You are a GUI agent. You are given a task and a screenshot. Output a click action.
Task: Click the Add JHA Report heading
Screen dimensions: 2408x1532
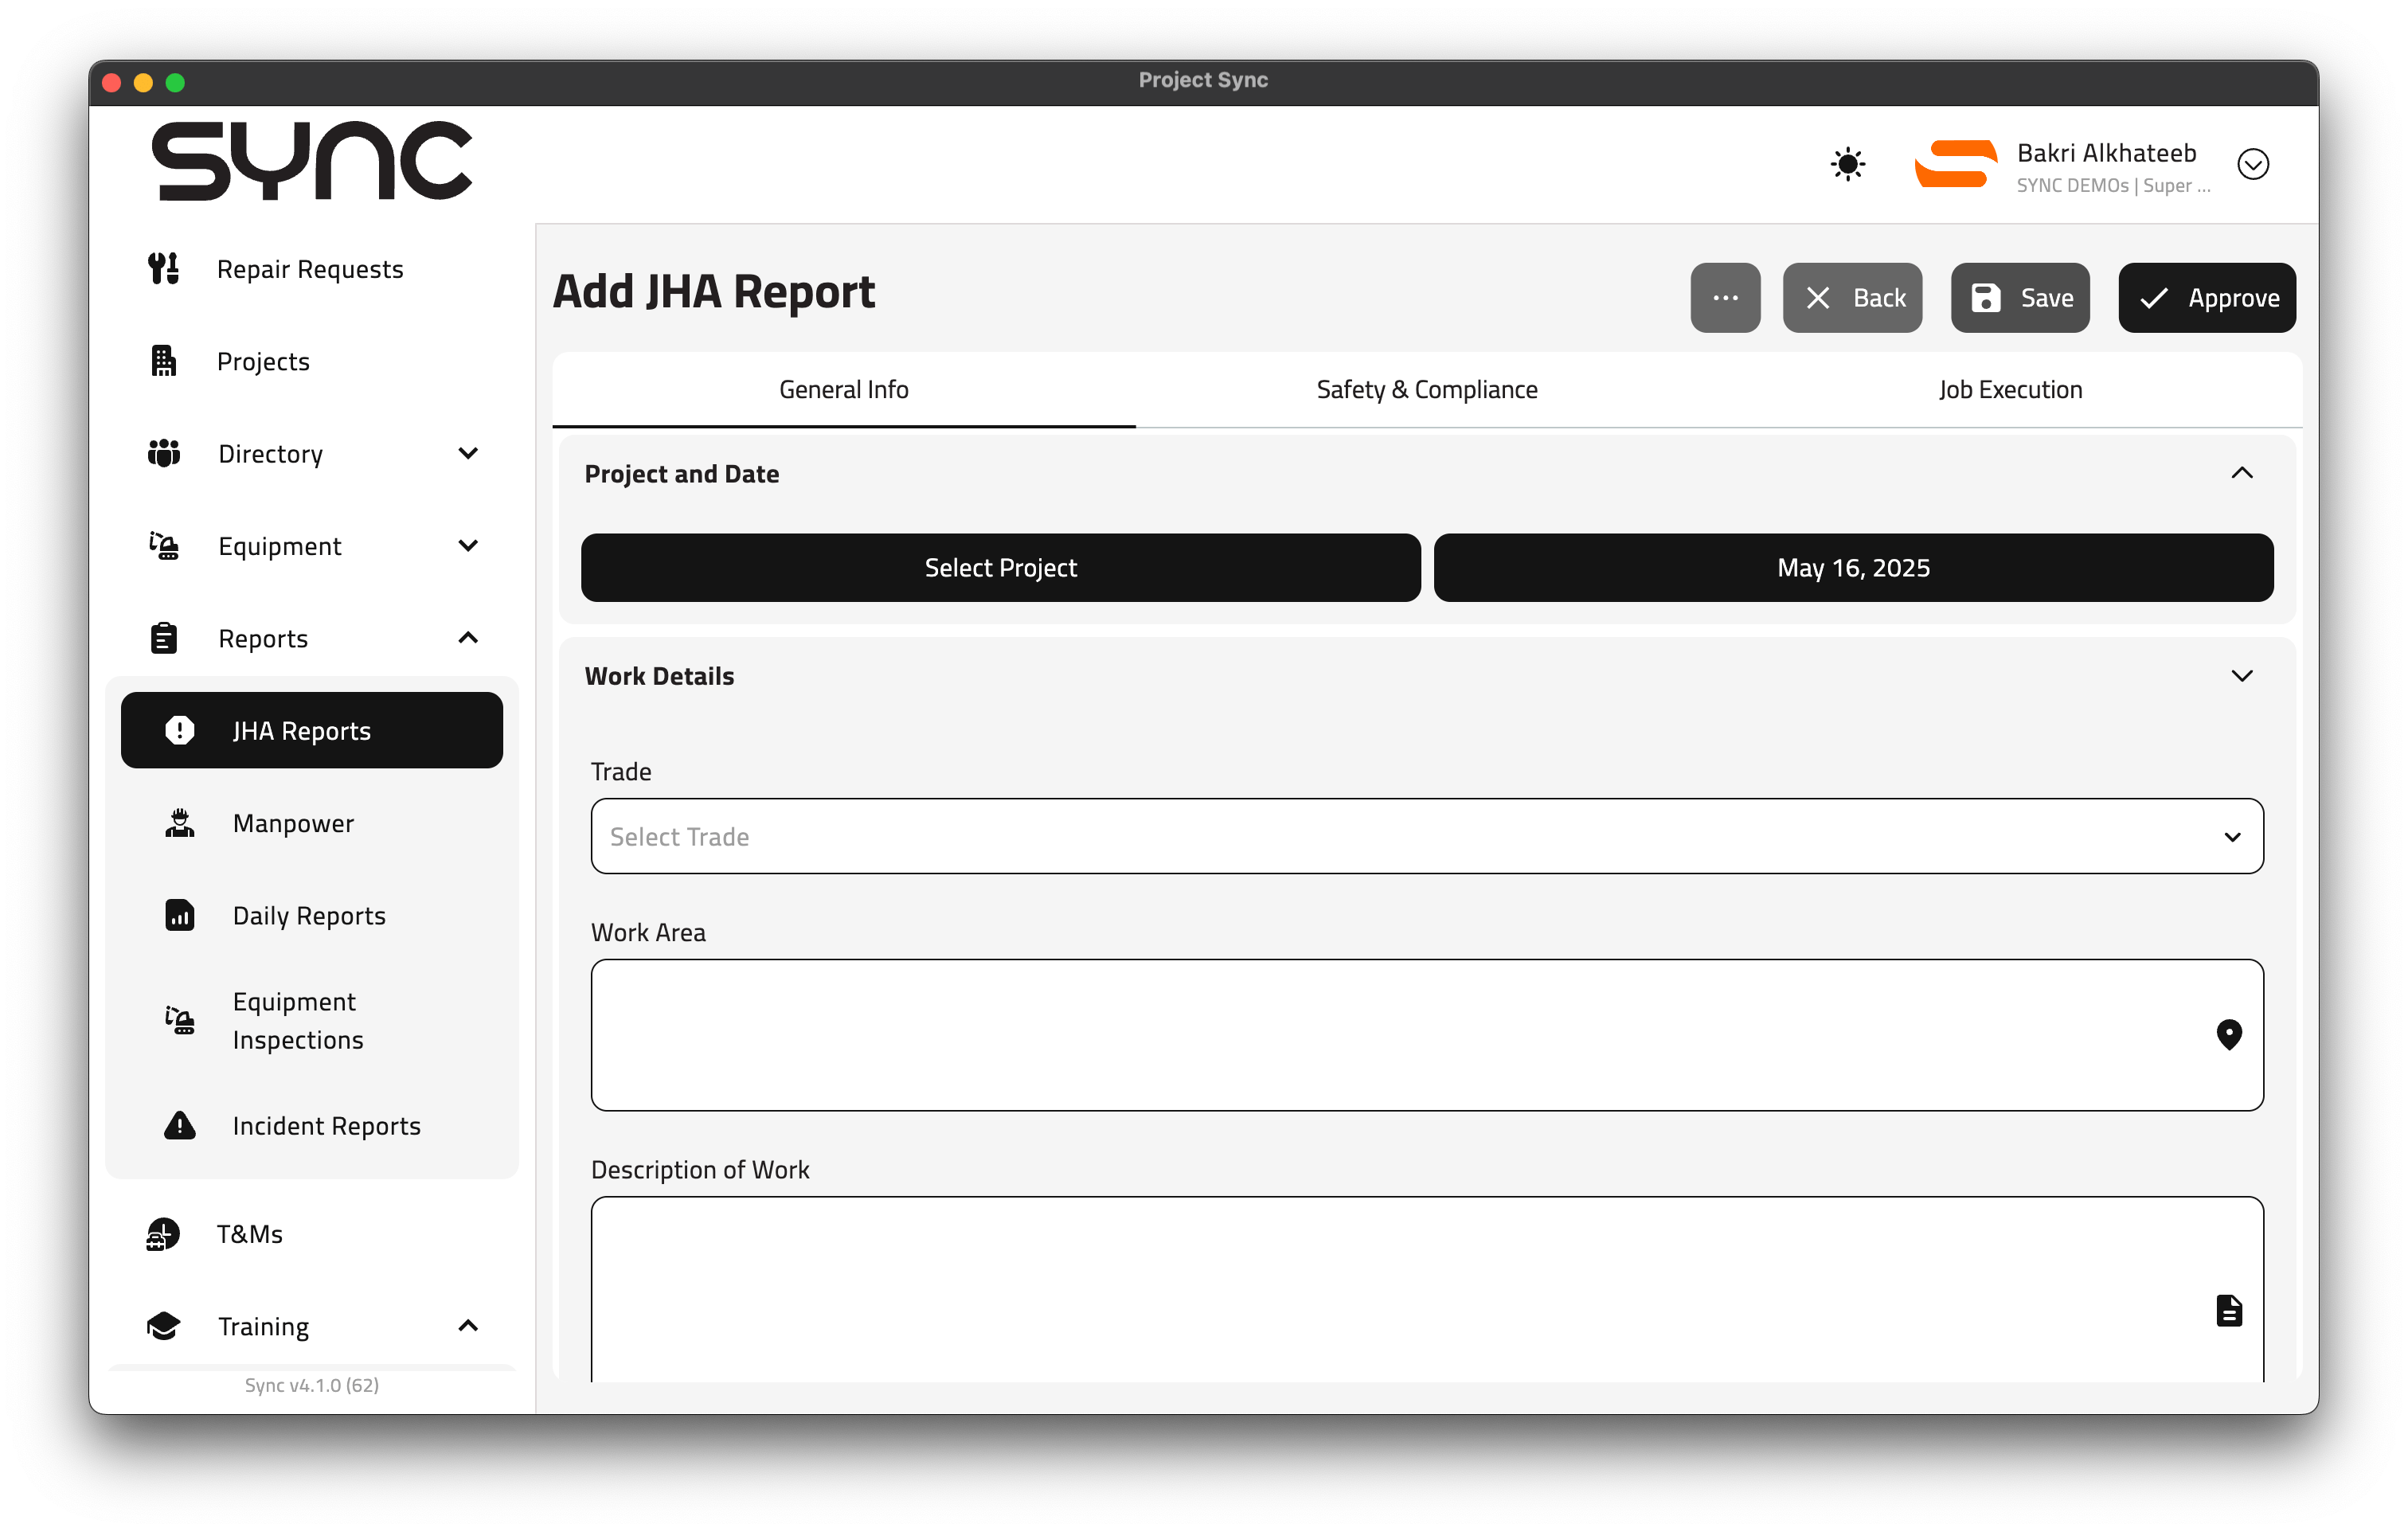click(x=714, y=291)
